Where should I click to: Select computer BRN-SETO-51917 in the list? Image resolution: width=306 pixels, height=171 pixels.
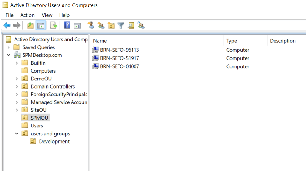tap(119, 58)
